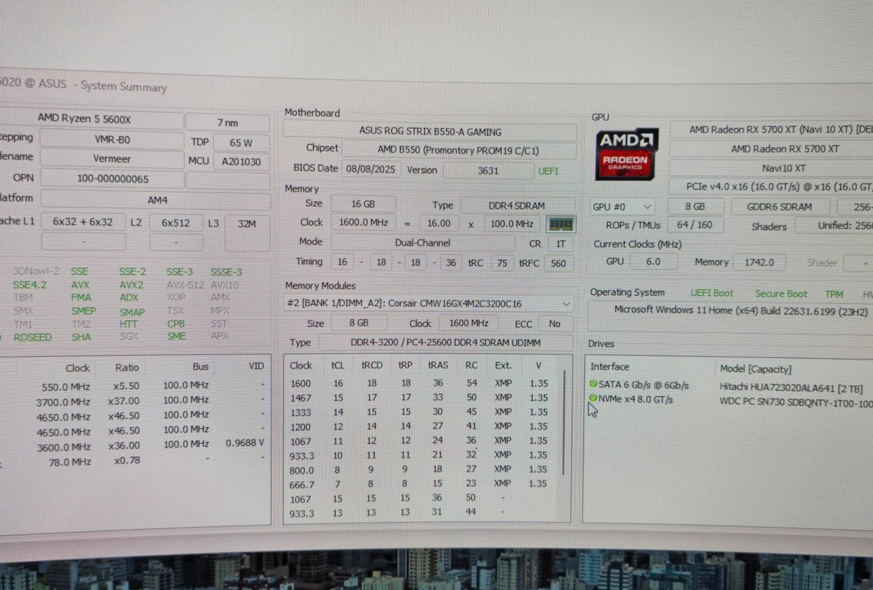Click the BIOS version 3631 field
The width and height of the screenshot is (873, 590).
pos(488,171)
